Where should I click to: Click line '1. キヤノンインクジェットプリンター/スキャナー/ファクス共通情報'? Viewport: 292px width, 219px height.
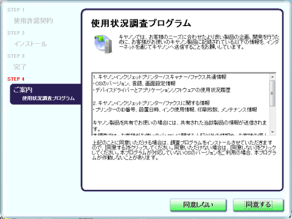159,77
